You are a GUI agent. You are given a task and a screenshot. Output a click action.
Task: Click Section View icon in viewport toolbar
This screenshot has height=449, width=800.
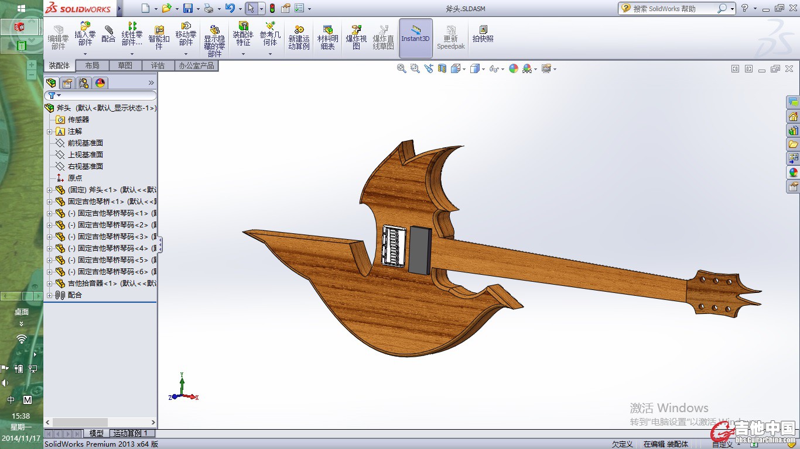[x=442, y=68]
